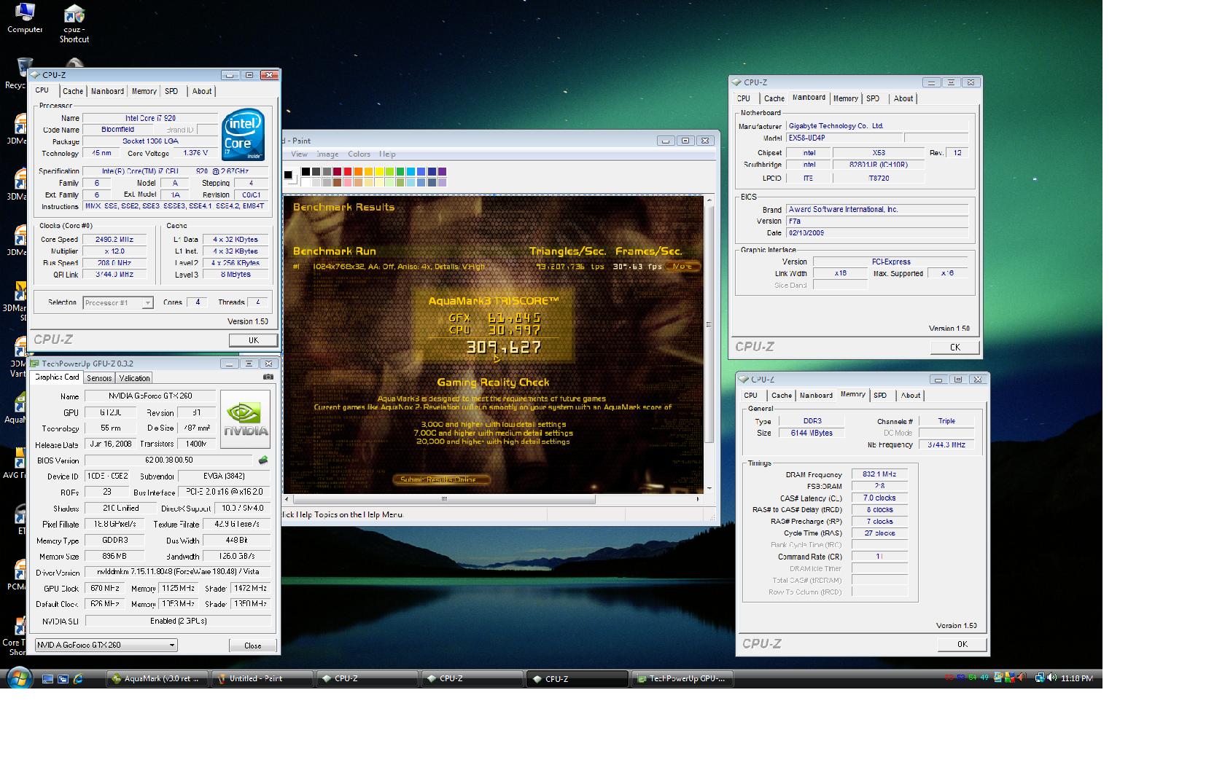Click the DRAM Frequency value 832.1 MHz

pyautogui.click(x=879, y=474)
